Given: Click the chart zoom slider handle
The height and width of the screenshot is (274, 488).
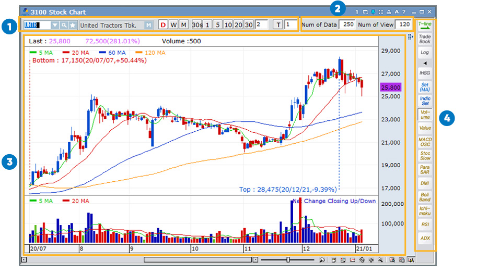Looking at the screenshot, I should (x=288, y=259).
